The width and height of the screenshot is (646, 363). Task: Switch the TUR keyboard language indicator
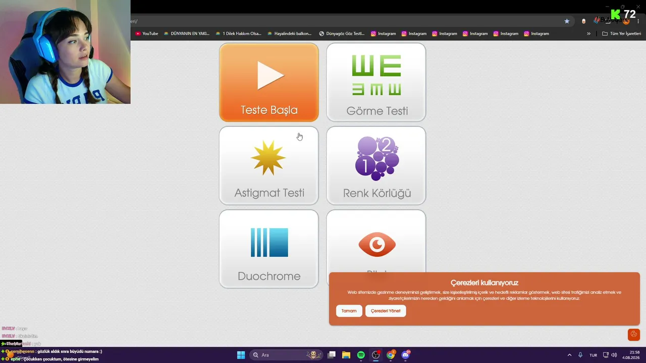[594, 355]
